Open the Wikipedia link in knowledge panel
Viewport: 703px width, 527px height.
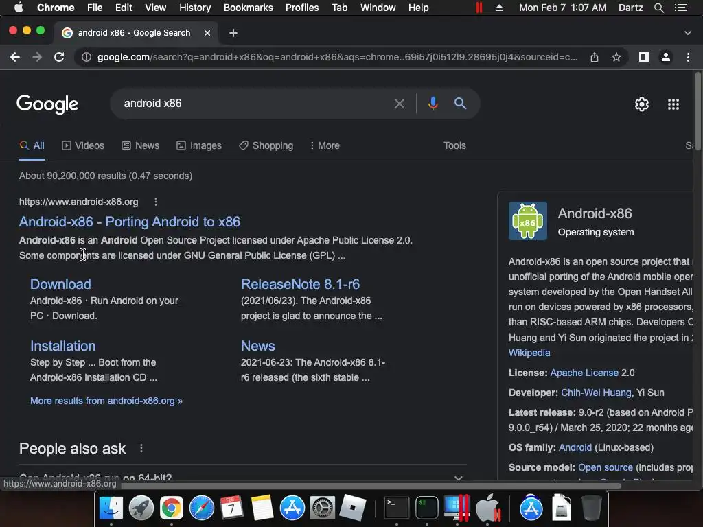pyautogui.click(x=529, y=353)
